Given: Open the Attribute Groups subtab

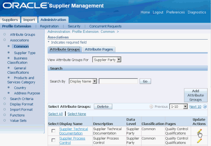Looking at the screenshot, I should pyautogui.click(x=65, y=49).
